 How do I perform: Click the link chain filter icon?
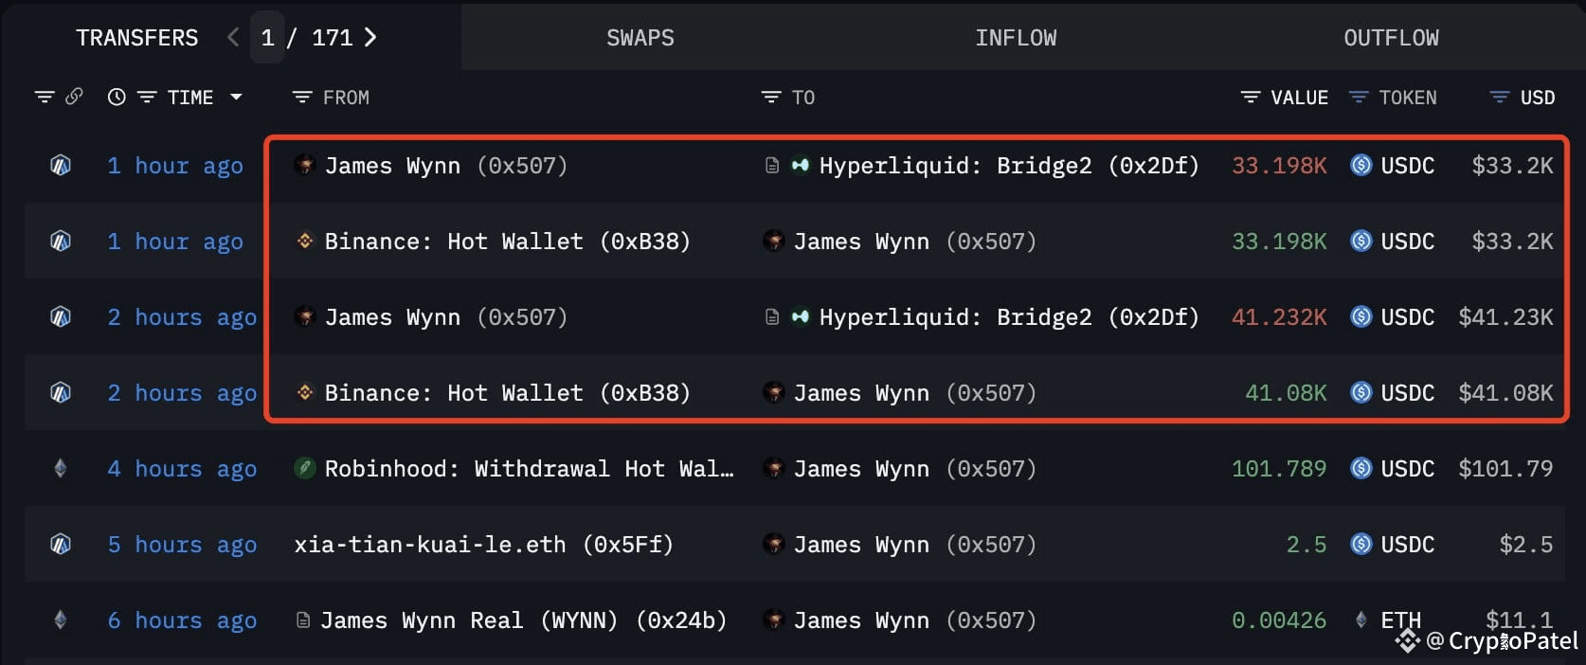pyautogui.click(x=74, y=97)
